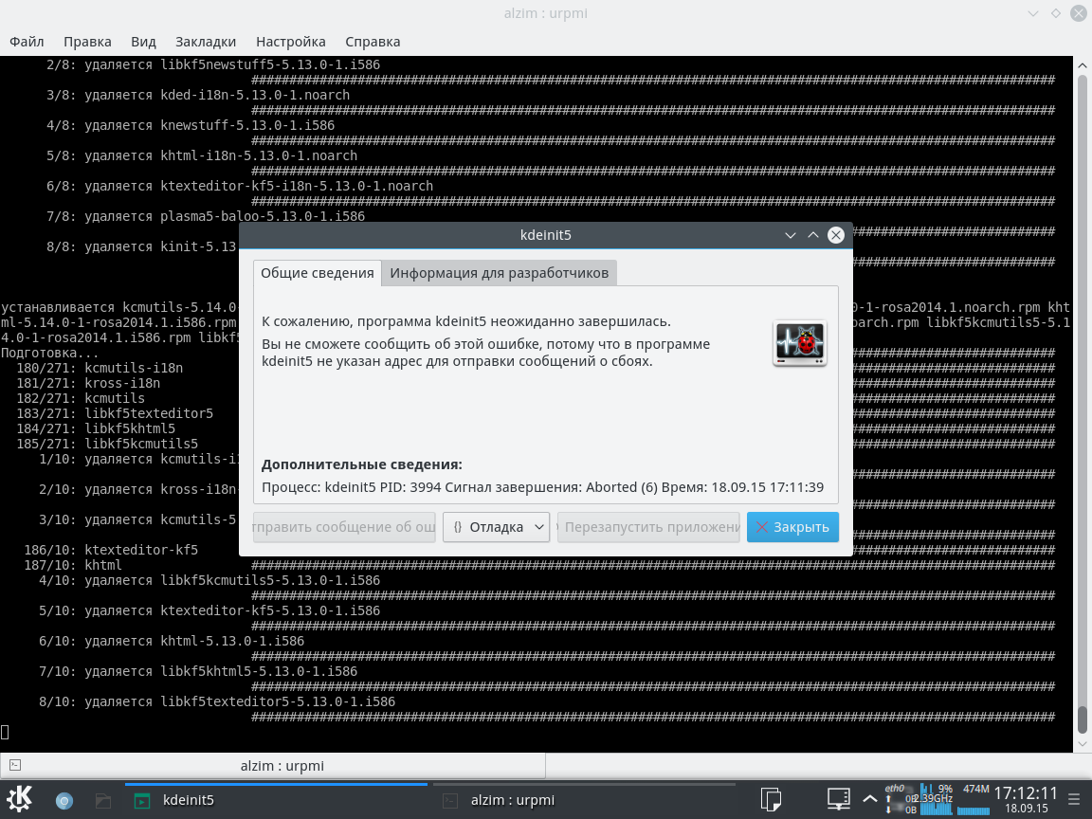The image size is (1092, 819).
Task: Click terminal line 4/8 knewstuff
Action: coord(191,125)
